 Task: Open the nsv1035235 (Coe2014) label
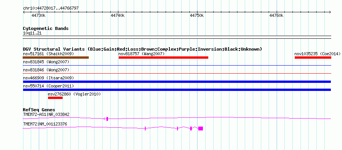317,54
